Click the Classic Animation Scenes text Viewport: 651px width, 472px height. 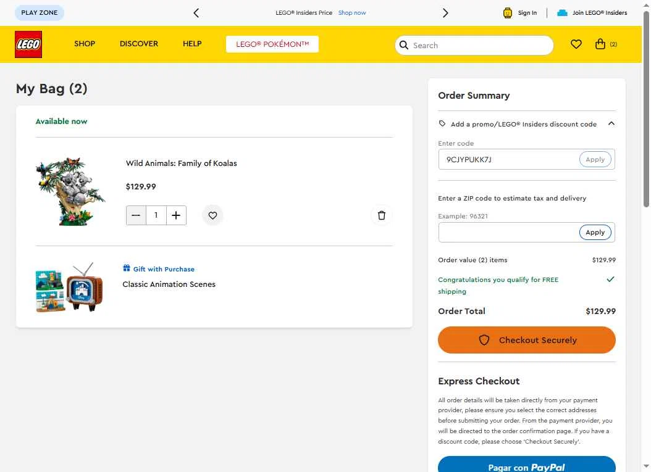click(x=169, y=284)
